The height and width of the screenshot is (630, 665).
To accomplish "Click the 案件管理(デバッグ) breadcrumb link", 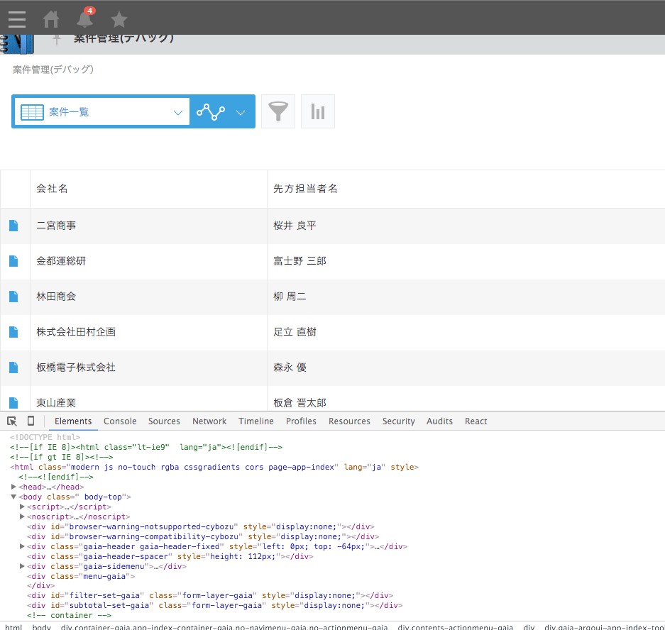I will click(x=53, y=70).
